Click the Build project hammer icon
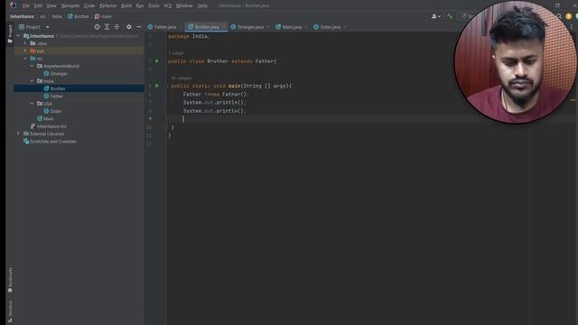The width and height of the screenshot is (578, 325). 450,16
